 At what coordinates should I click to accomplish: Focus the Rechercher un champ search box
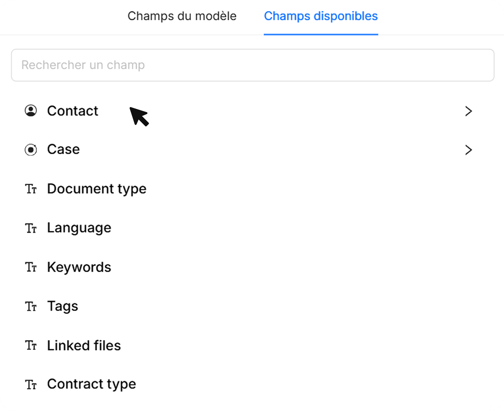pos(253,65)
